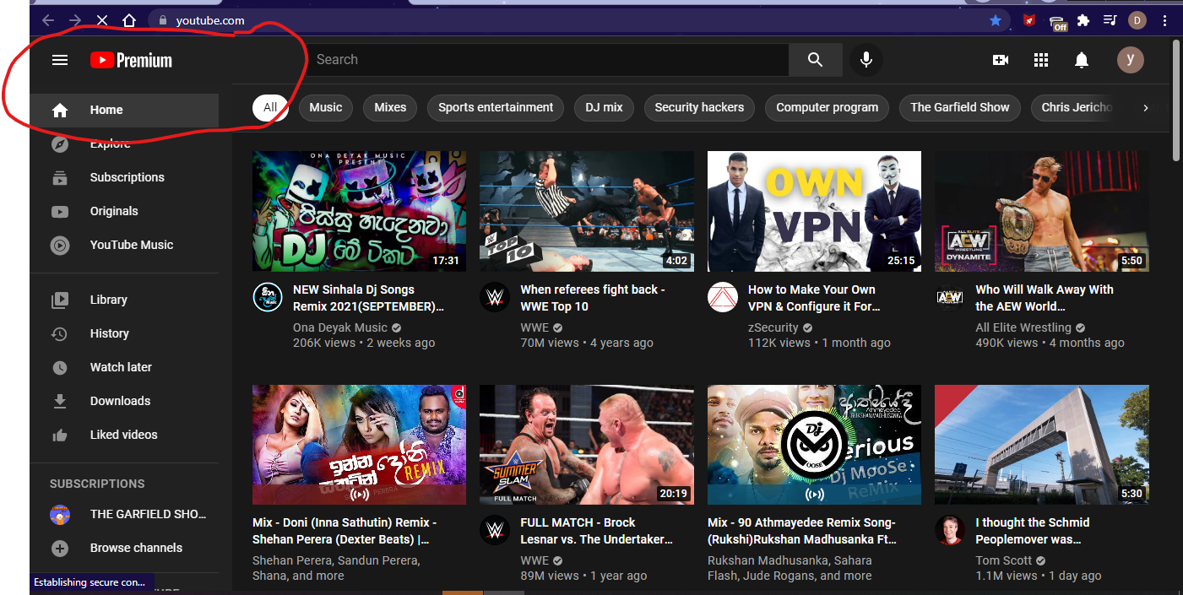Open zSecurity channel name link
The image size is (1183, 595).
click(773, 327)
